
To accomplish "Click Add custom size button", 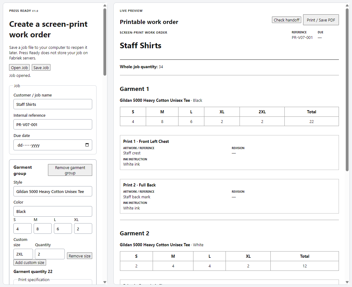I will pos(30,262).
